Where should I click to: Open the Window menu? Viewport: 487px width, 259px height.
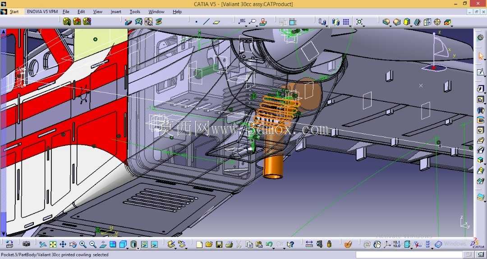[156, 12]
